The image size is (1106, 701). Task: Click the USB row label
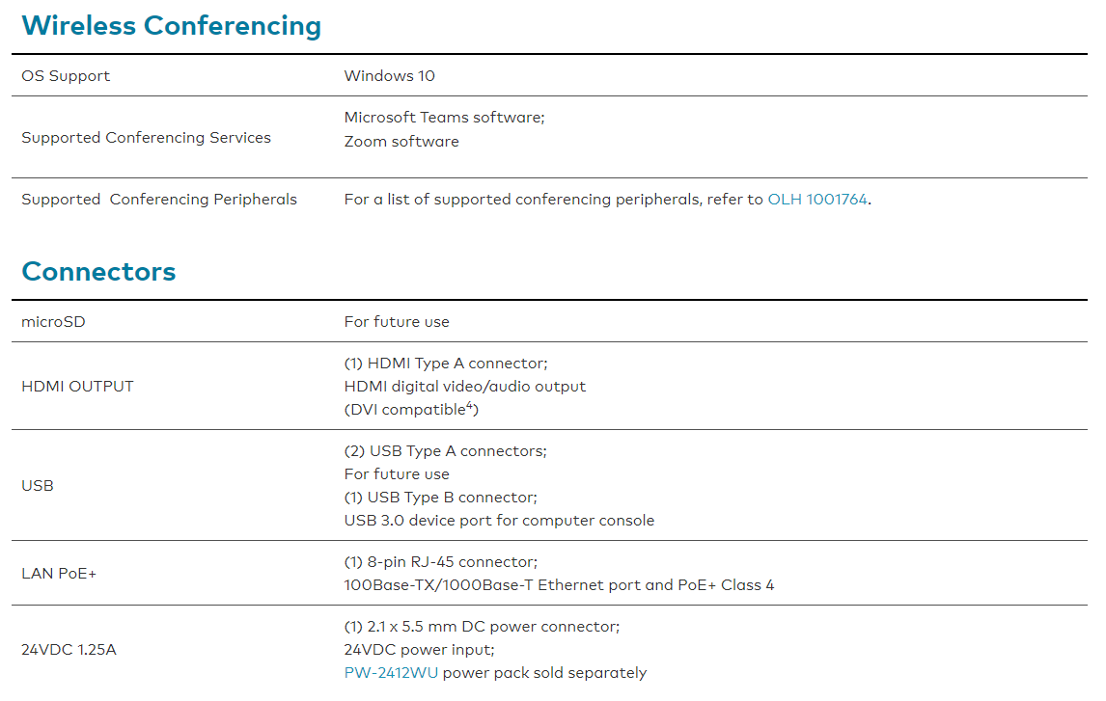pyautogui.click(x=38, y=486)
